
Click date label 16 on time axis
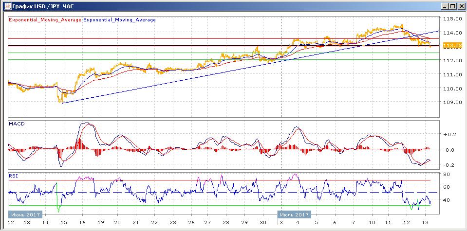[x=82, y=223]
